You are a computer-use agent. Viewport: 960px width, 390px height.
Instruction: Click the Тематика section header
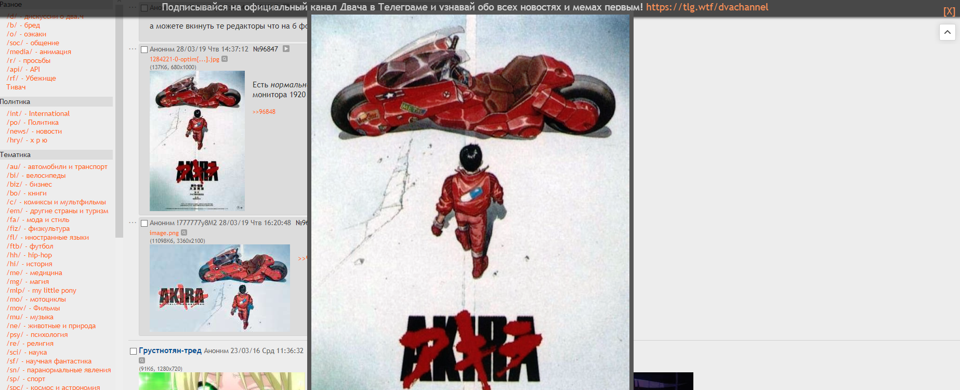pyautogui.click(x=56, y=154)
